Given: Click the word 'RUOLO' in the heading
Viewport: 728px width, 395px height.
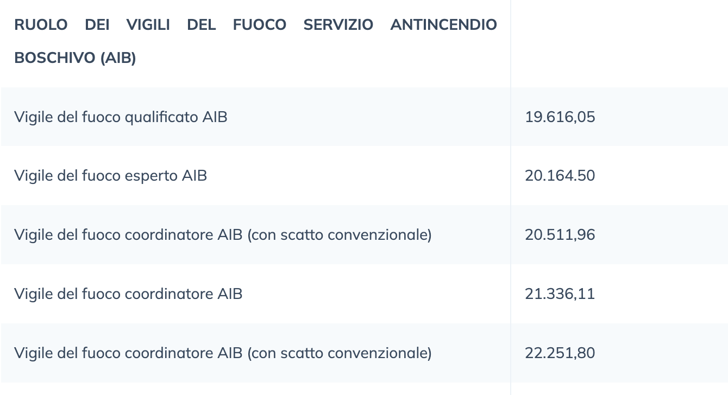Looking at the screenshot, I should (x=41, y=25).
